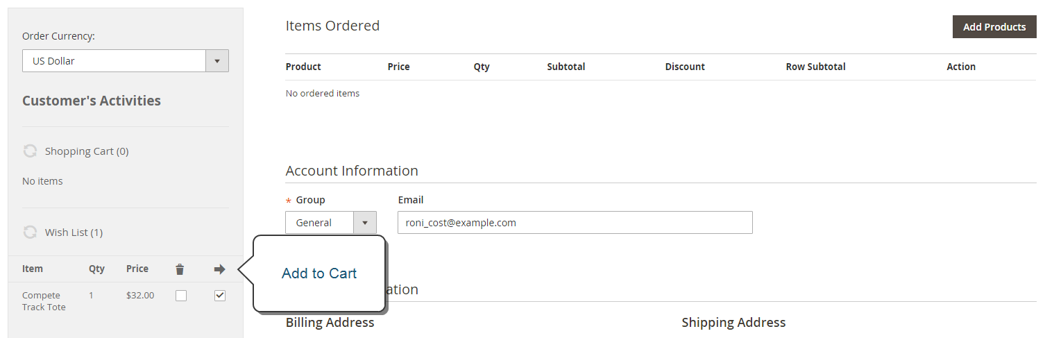The image size is (1045, 338).
Task: Edit the Email input field
Action: [575, 223]
